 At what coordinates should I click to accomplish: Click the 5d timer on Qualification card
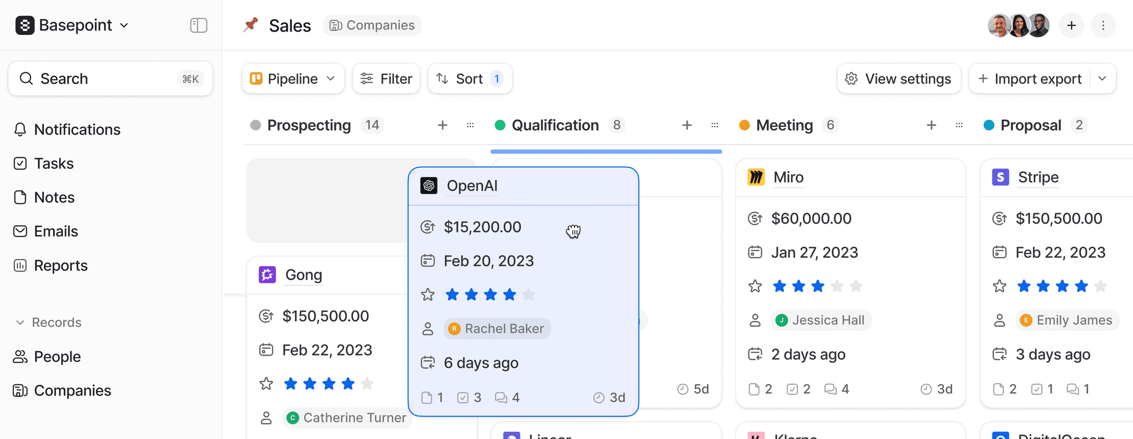click(693, 389)
